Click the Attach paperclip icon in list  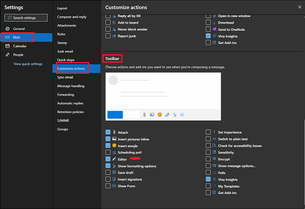coord(114,132)
